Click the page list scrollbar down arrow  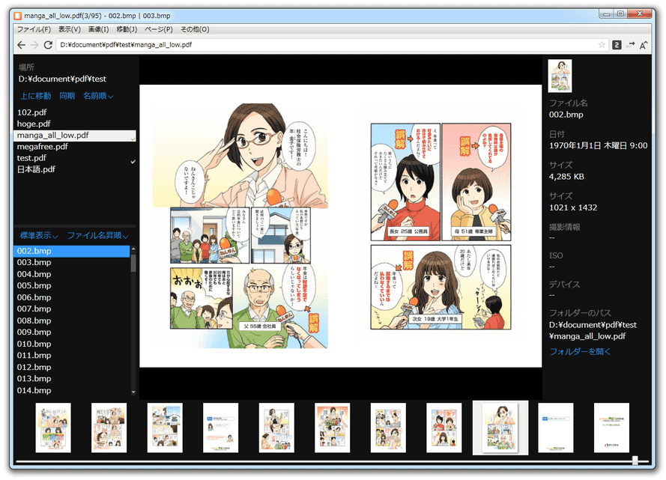click(133, 392)
